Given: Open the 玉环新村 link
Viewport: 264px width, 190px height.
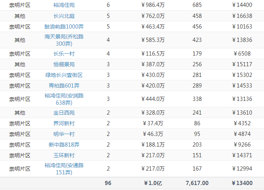Looking at the screenshot, I should [x=64, y=155].
